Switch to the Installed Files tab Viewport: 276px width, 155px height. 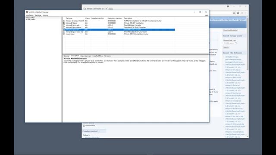point(97,56)
